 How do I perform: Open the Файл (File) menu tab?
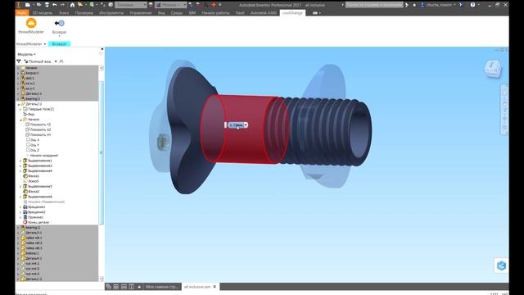(x=22, y=13)
